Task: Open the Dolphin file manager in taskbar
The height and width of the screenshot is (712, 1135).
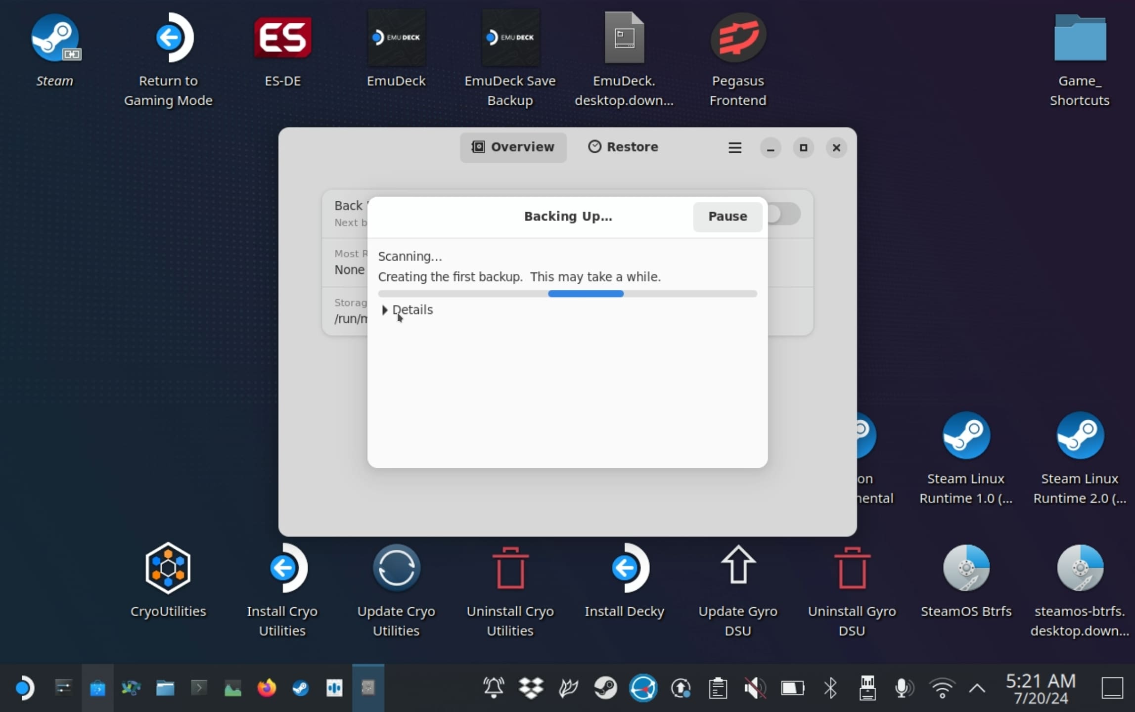Action: tap(165, 688)
